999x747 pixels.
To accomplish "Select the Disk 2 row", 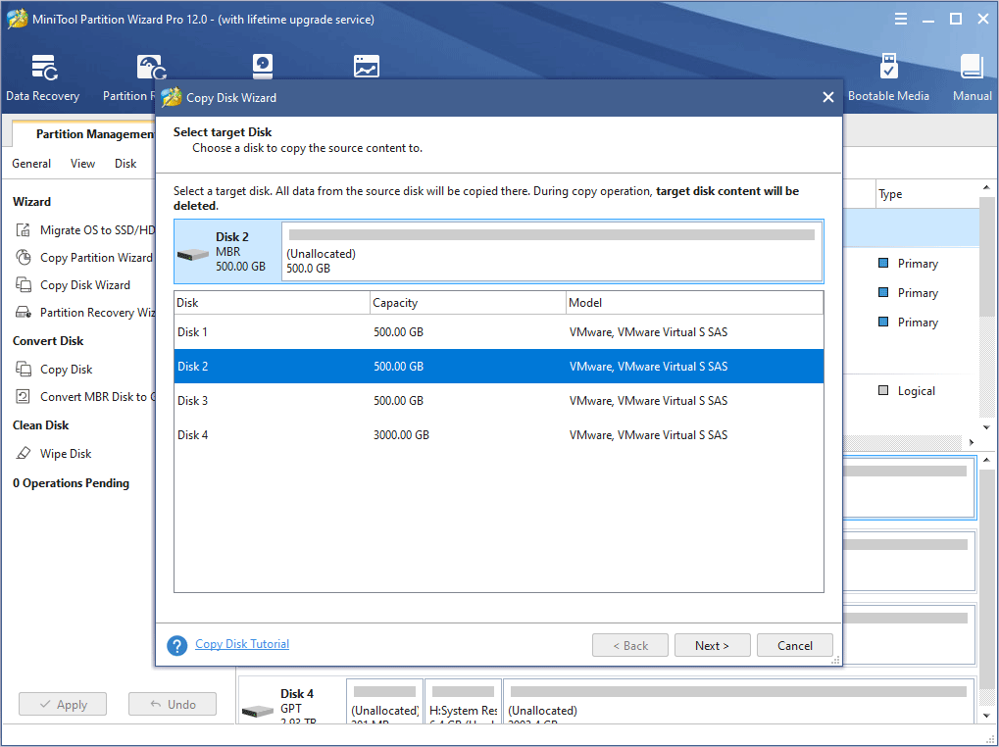I will point(499,367).
